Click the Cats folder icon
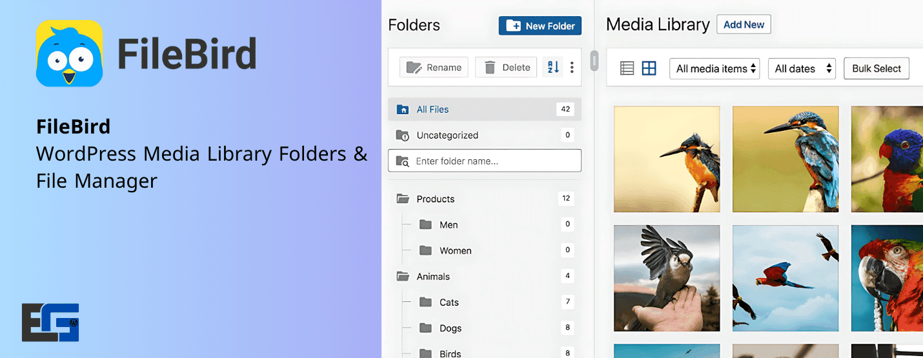This screenshot has height=358, width=923. click(425, 302)
